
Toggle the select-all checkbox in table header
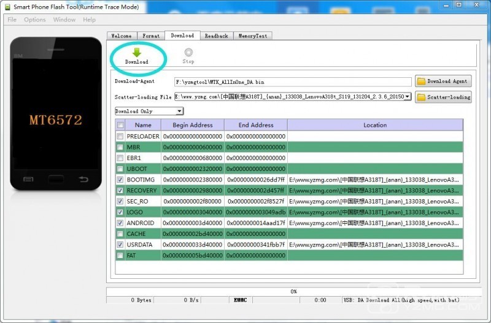click(x=120, y=125)
